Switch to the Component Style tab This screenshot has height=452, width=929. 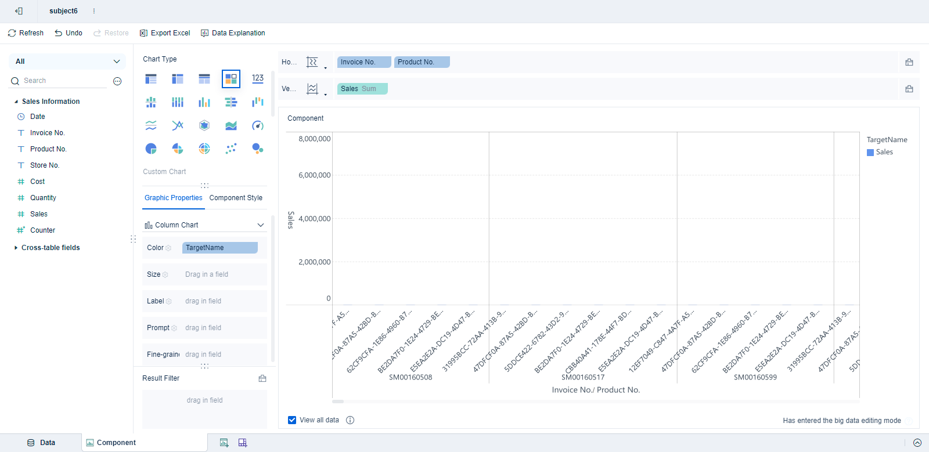pyautogui.click(x=236, y=198)
